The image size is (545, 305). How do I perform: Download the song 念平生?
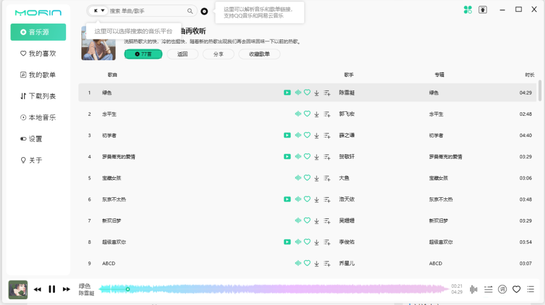point(317,114)
